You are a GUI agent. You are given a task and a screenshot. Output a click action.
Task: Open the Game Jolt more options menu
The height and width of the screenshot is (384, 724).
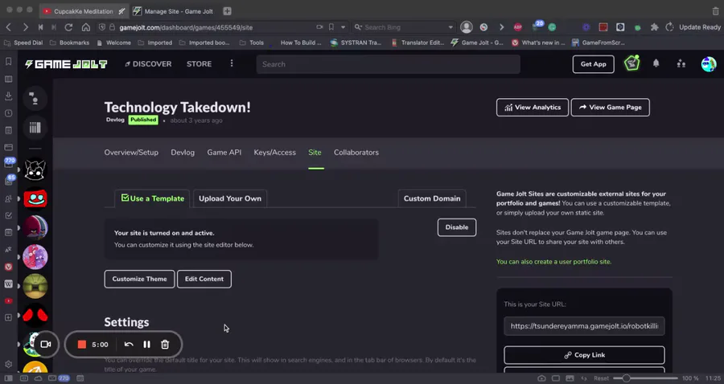[x=232, y=63]
